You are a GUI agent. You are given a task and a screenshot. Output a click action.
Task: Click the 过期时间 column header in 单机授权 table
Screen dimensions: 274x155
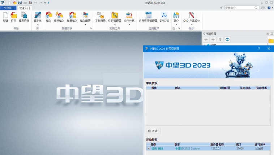tap(225, 88)
